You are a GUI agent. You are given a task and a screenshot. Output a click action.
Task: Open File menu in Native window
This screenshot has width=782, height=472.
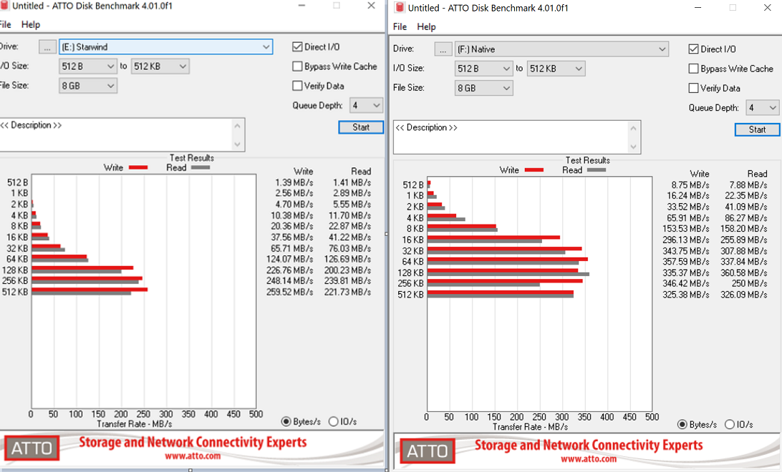400,27
